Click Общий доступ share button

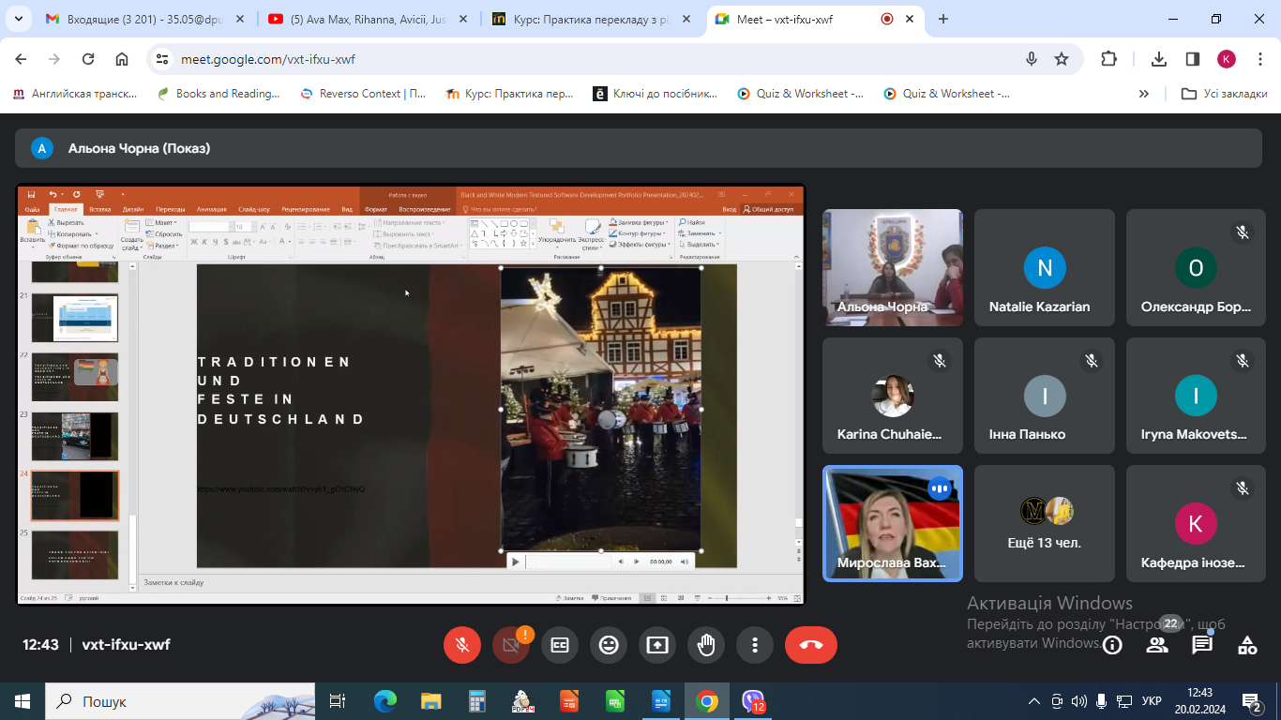pos(768,209)
